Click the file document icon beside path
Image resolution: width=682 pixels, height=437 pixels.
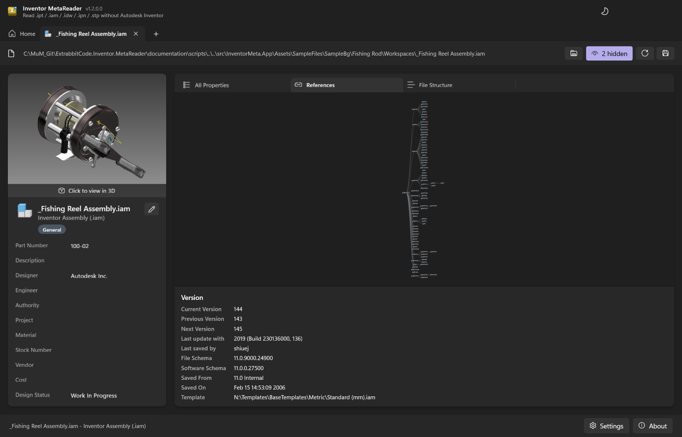pos(11,54)
